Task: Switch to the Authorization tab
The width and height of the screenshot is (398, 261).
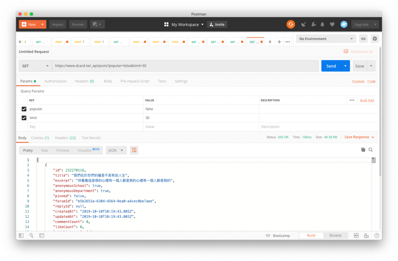Action: [x=55, y=81]
